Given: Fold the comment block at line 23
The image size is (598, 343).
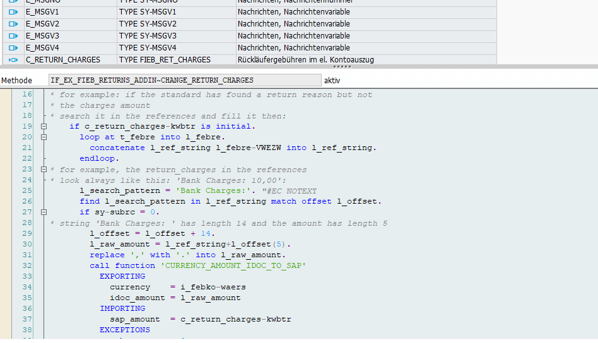Looking at the screenshot, I should point(44,170).
